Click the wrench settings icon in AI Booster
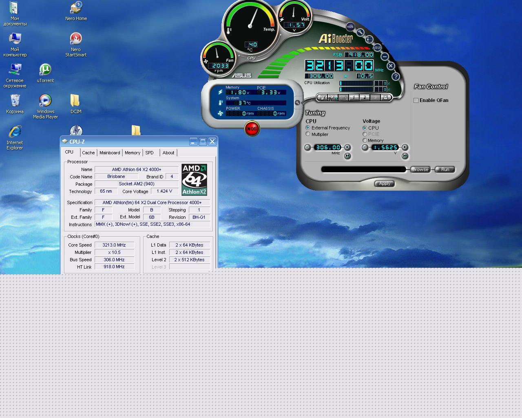This screenshot has height=418, width=522. tap(361, 32)
